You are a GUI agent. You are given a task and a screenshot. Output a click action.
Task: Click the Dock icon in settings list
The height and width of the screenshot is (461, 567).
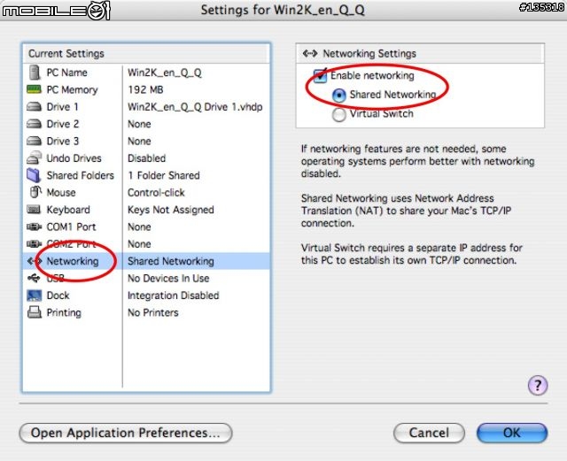34,296
